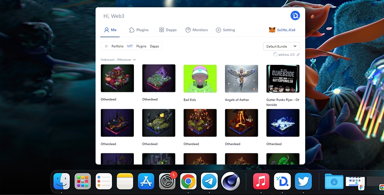Open the Dapps main tab with grid icon
Screen dimensions: 384x195
[168, 30]
